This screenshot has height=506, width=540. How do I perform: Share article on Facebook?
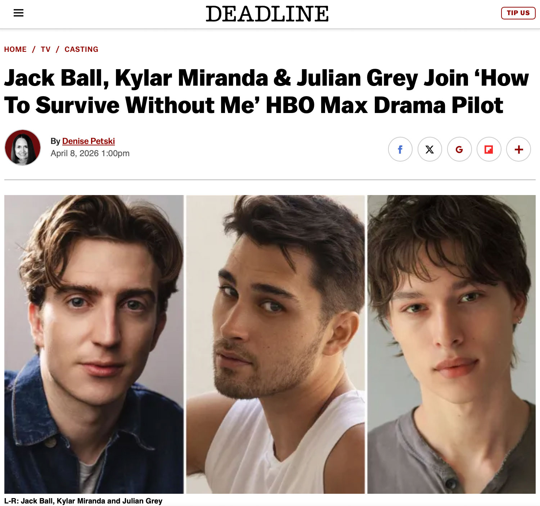point(400,149)
